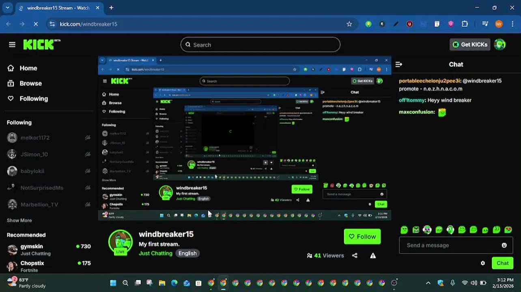
Task: Click the Get KICKs button
Action: (470, 45)
